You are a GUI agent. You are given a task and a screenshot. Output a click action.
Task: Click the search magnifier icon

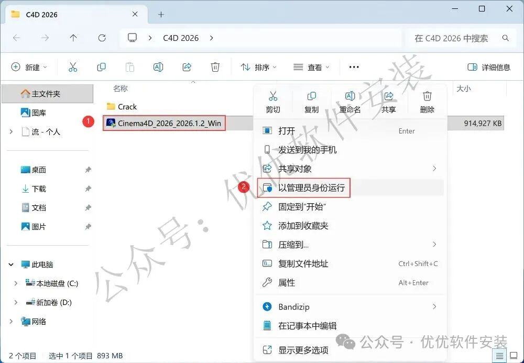[x=506, y=38]
